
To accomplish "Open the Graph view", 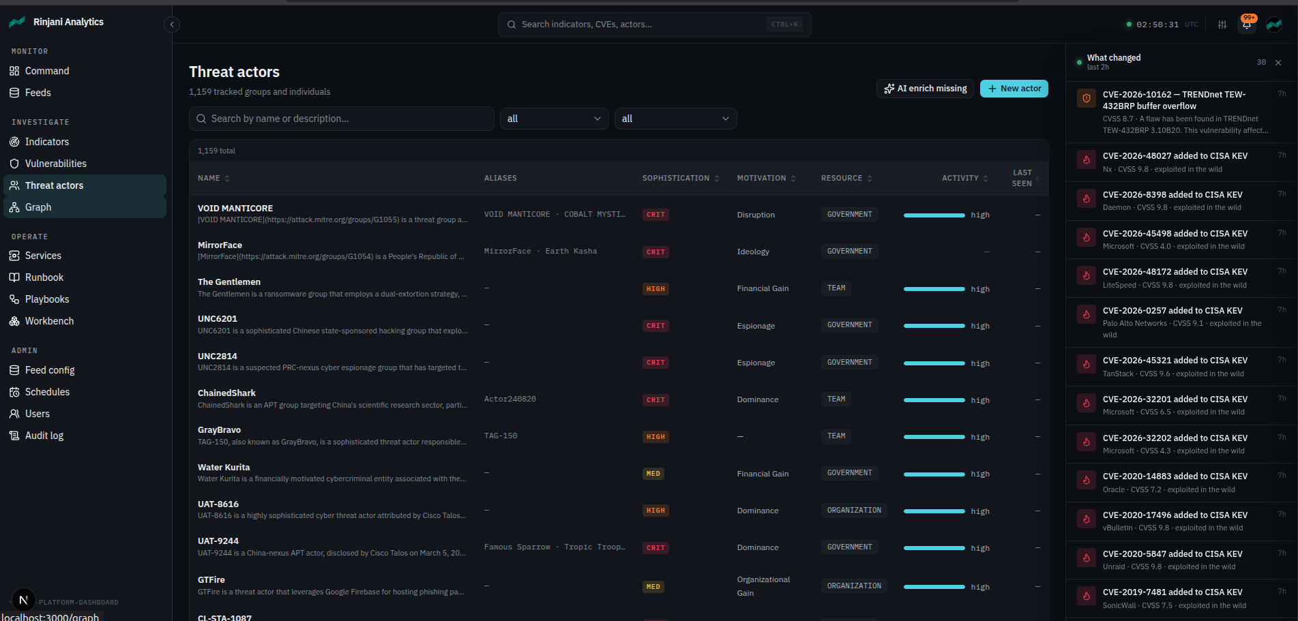I will (x=85, y=207).
